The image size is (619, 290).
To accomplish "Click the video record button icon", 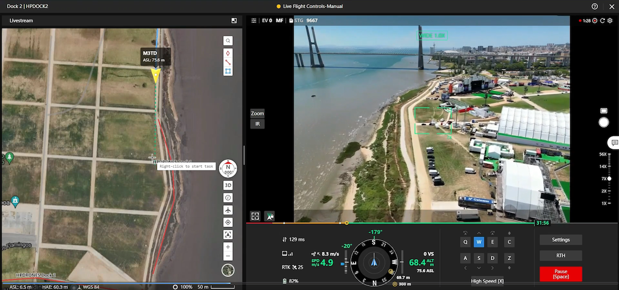I will click(x=595, y=21).
